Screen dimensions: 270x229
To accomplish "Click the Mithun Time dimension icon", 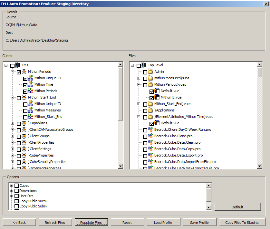I will (31, 84).
